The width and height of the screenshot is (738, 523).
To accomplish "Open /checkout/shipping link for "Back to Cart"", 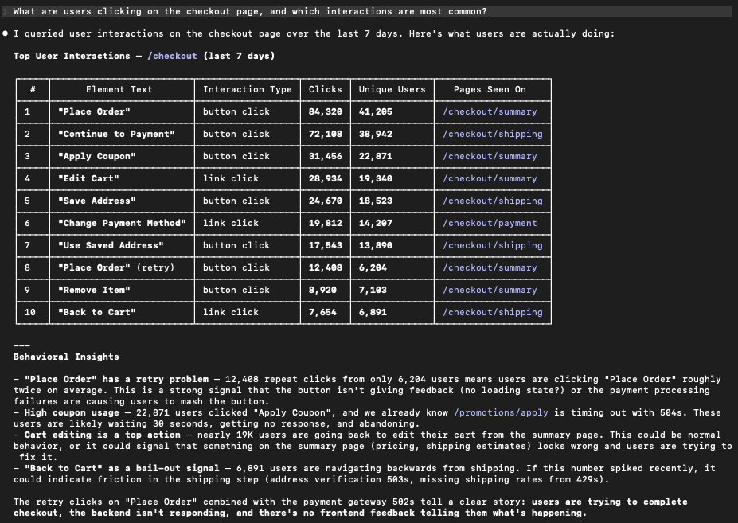I will (x=492, y=312).
